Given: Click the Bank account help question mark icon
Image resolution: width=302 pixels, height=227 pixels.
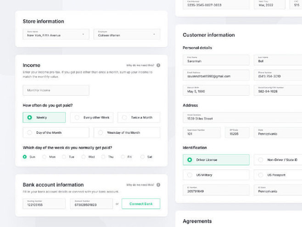Looking at the screenshot, I should (158, 185).
